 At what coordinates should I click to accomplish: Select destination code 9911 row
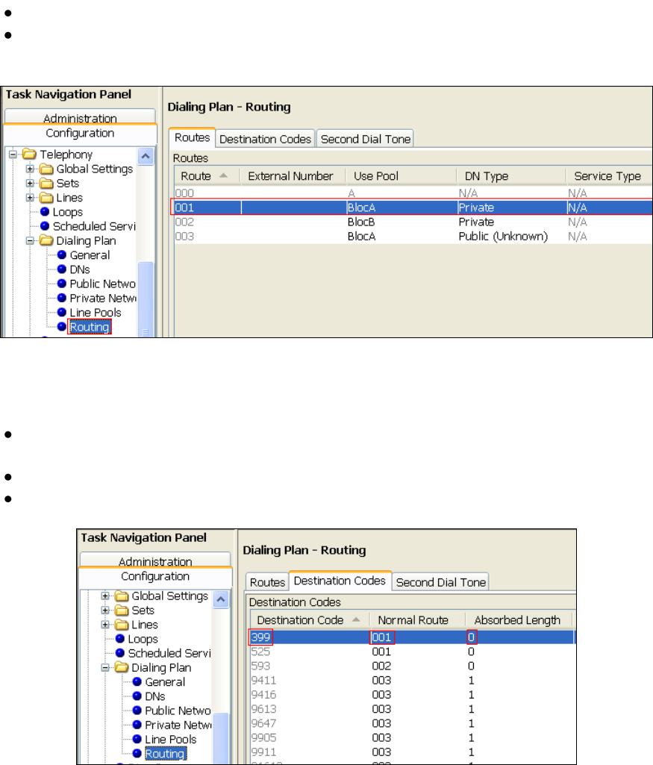[413, 752]
